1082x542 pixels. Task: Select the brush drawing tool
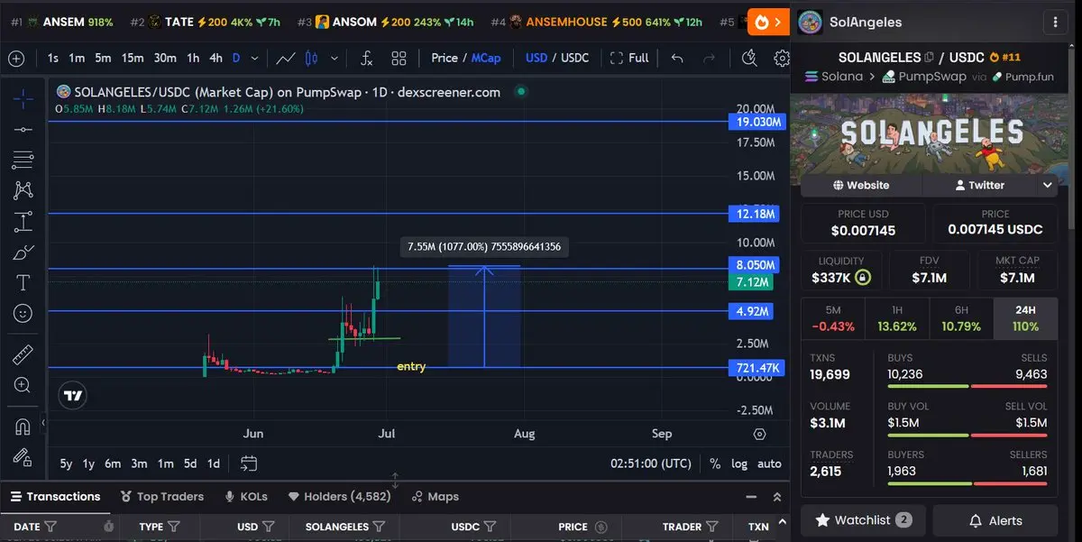pos(23,253)
